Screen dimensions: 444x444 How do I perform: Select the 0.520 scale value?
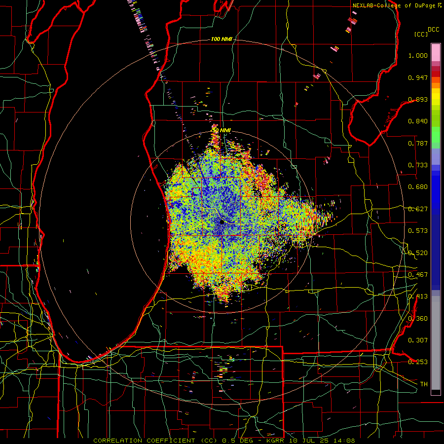point(418,253)
